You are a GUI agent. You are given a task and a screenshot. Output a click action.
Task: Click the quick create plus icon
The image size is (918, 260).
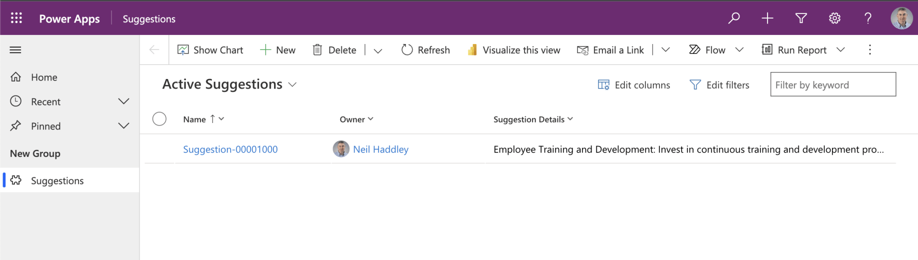click(x=767, y=18)
